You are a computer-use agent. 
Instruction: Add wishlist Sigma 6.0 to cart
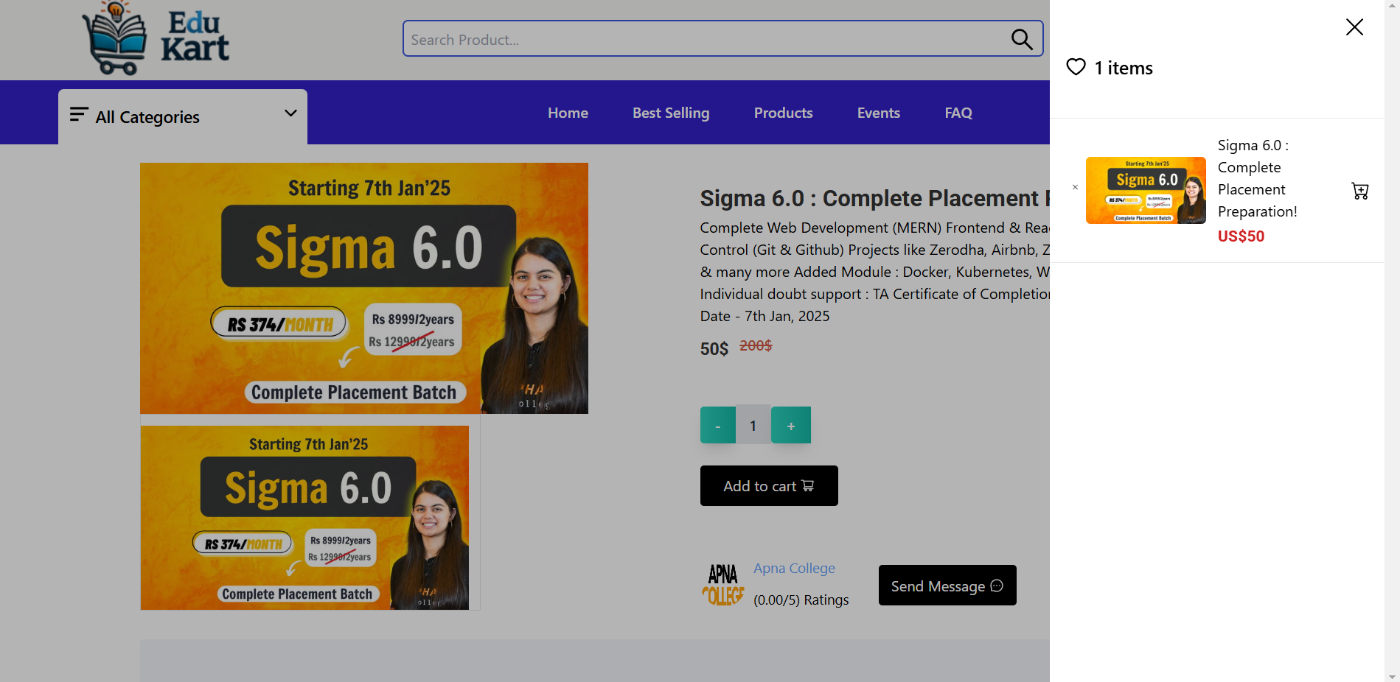pyautogui.click(x=1360, y=191)
